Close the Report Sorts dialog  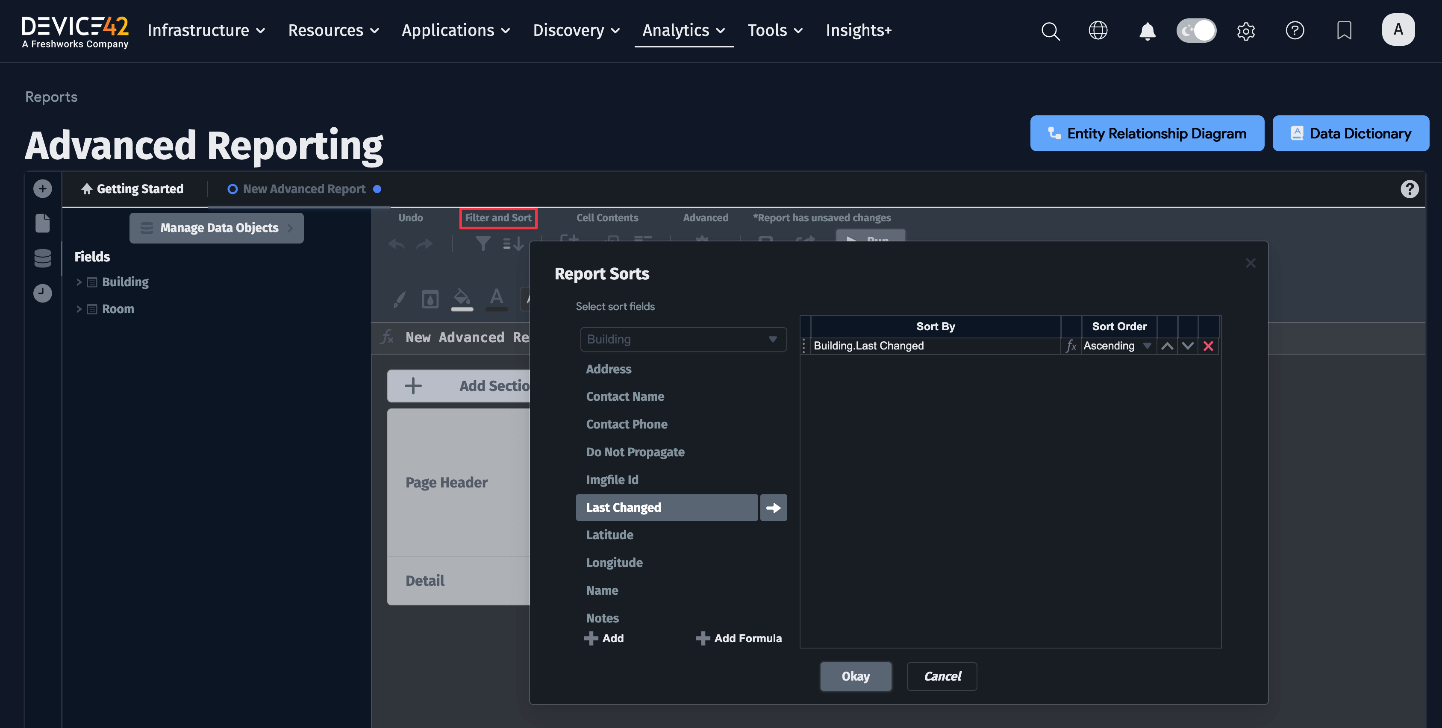1251,263
